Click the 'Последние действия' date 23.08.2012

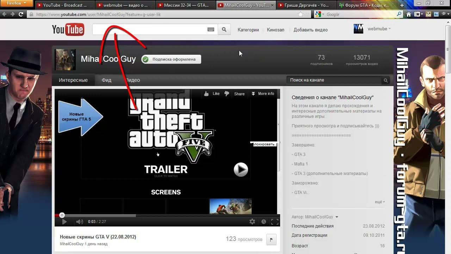(374, 226)
